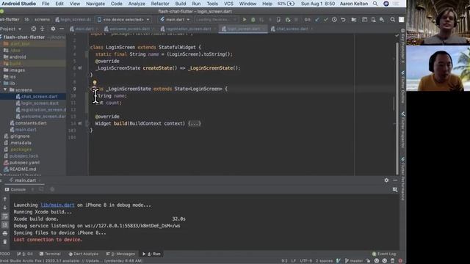Click the up arrow in Run console
470x264 pixels.
pos(5,199)
